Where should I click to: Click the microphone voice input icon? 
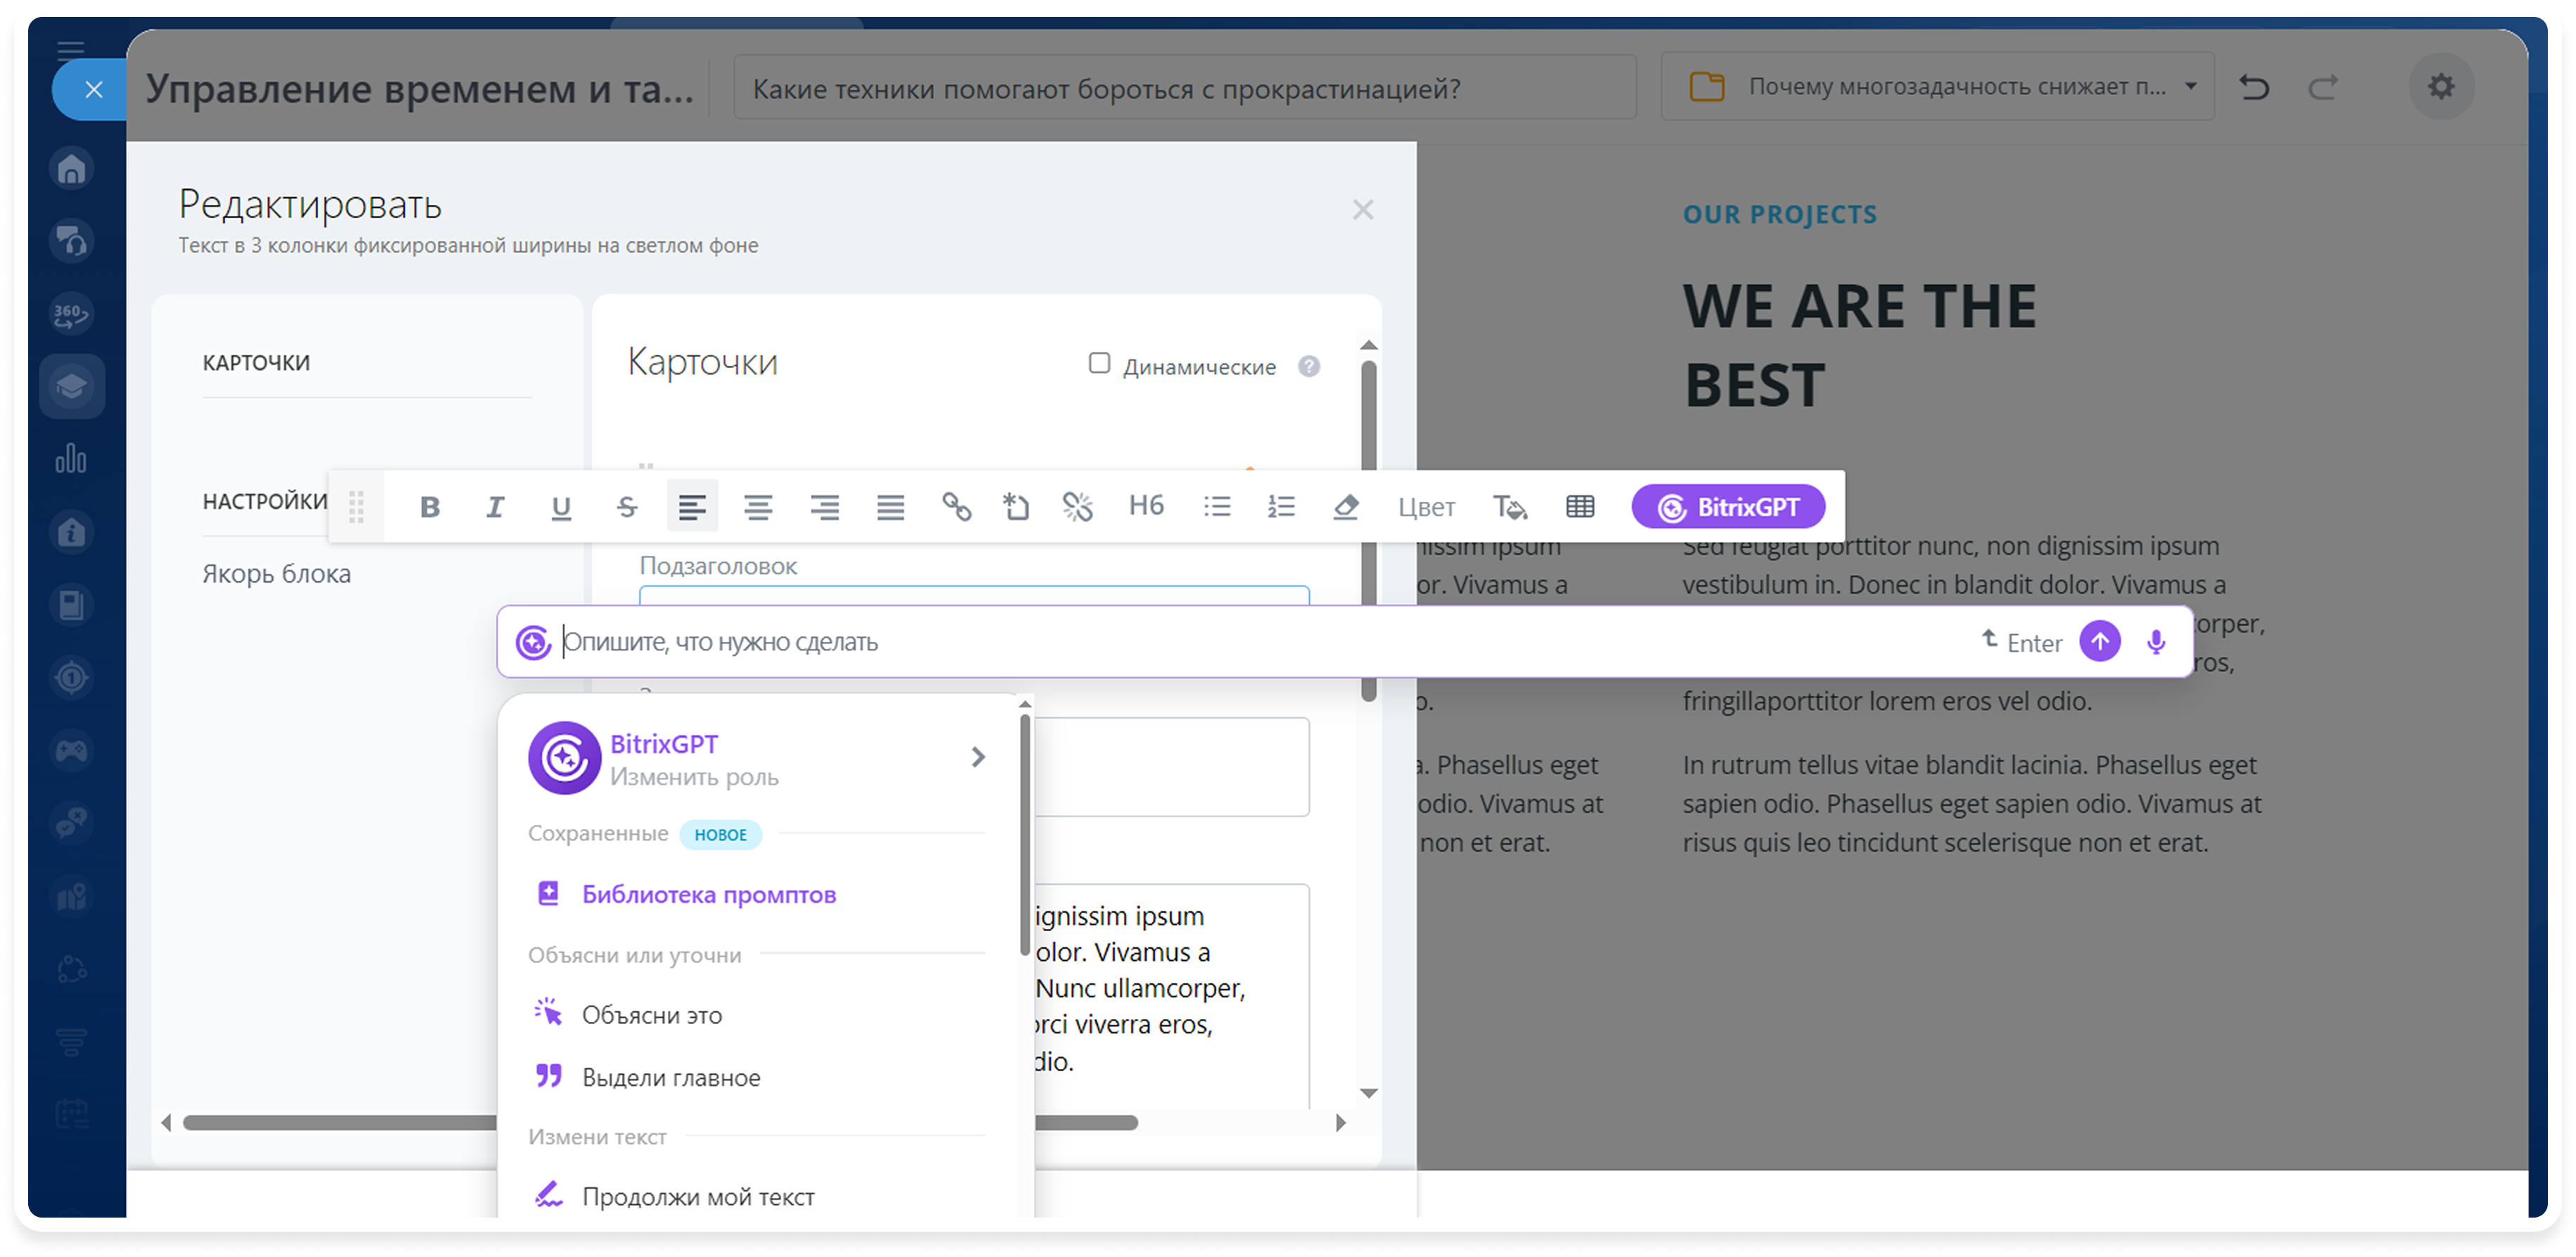tap(2156, 642)
